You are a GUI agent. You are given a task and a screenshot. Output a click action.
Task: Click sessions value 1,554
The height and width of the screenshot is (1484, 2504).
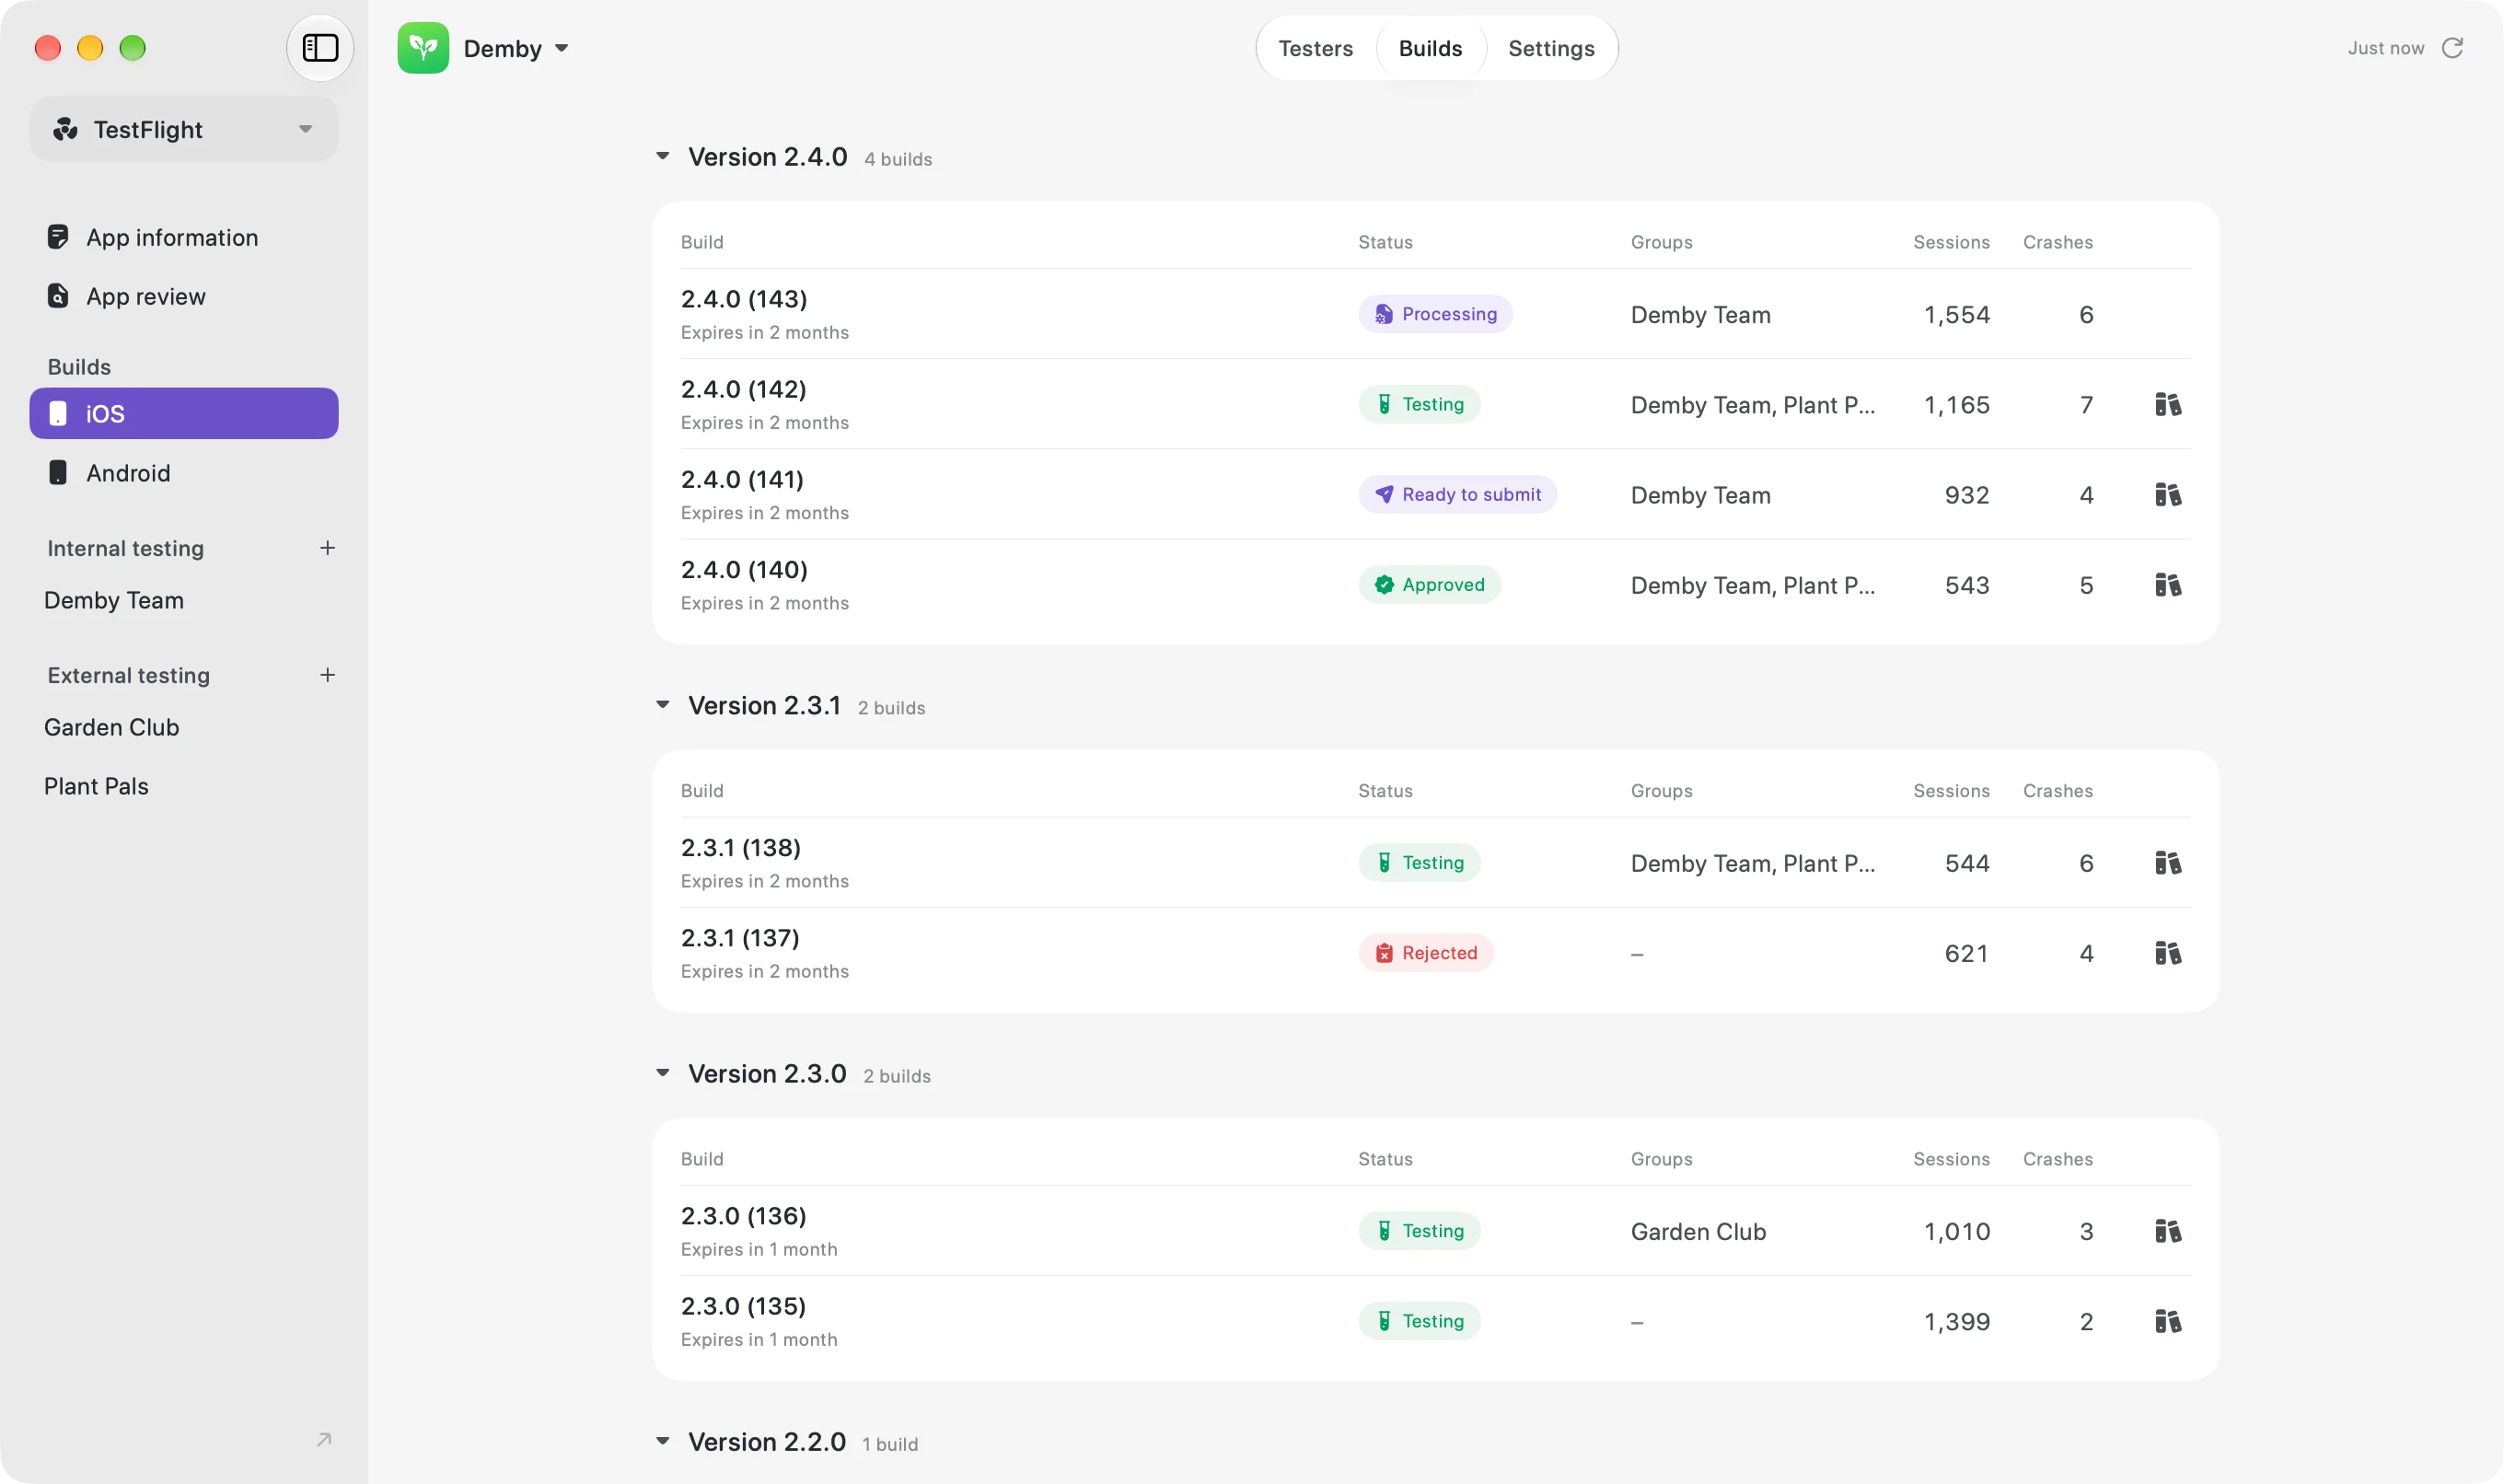click(x=1957, y=315)
